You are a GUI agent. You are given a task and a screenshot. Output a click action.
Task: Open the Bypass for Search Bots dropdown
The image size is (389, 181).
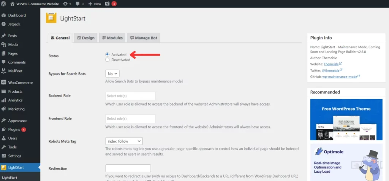pyautogui.click(x=112, y=74)
